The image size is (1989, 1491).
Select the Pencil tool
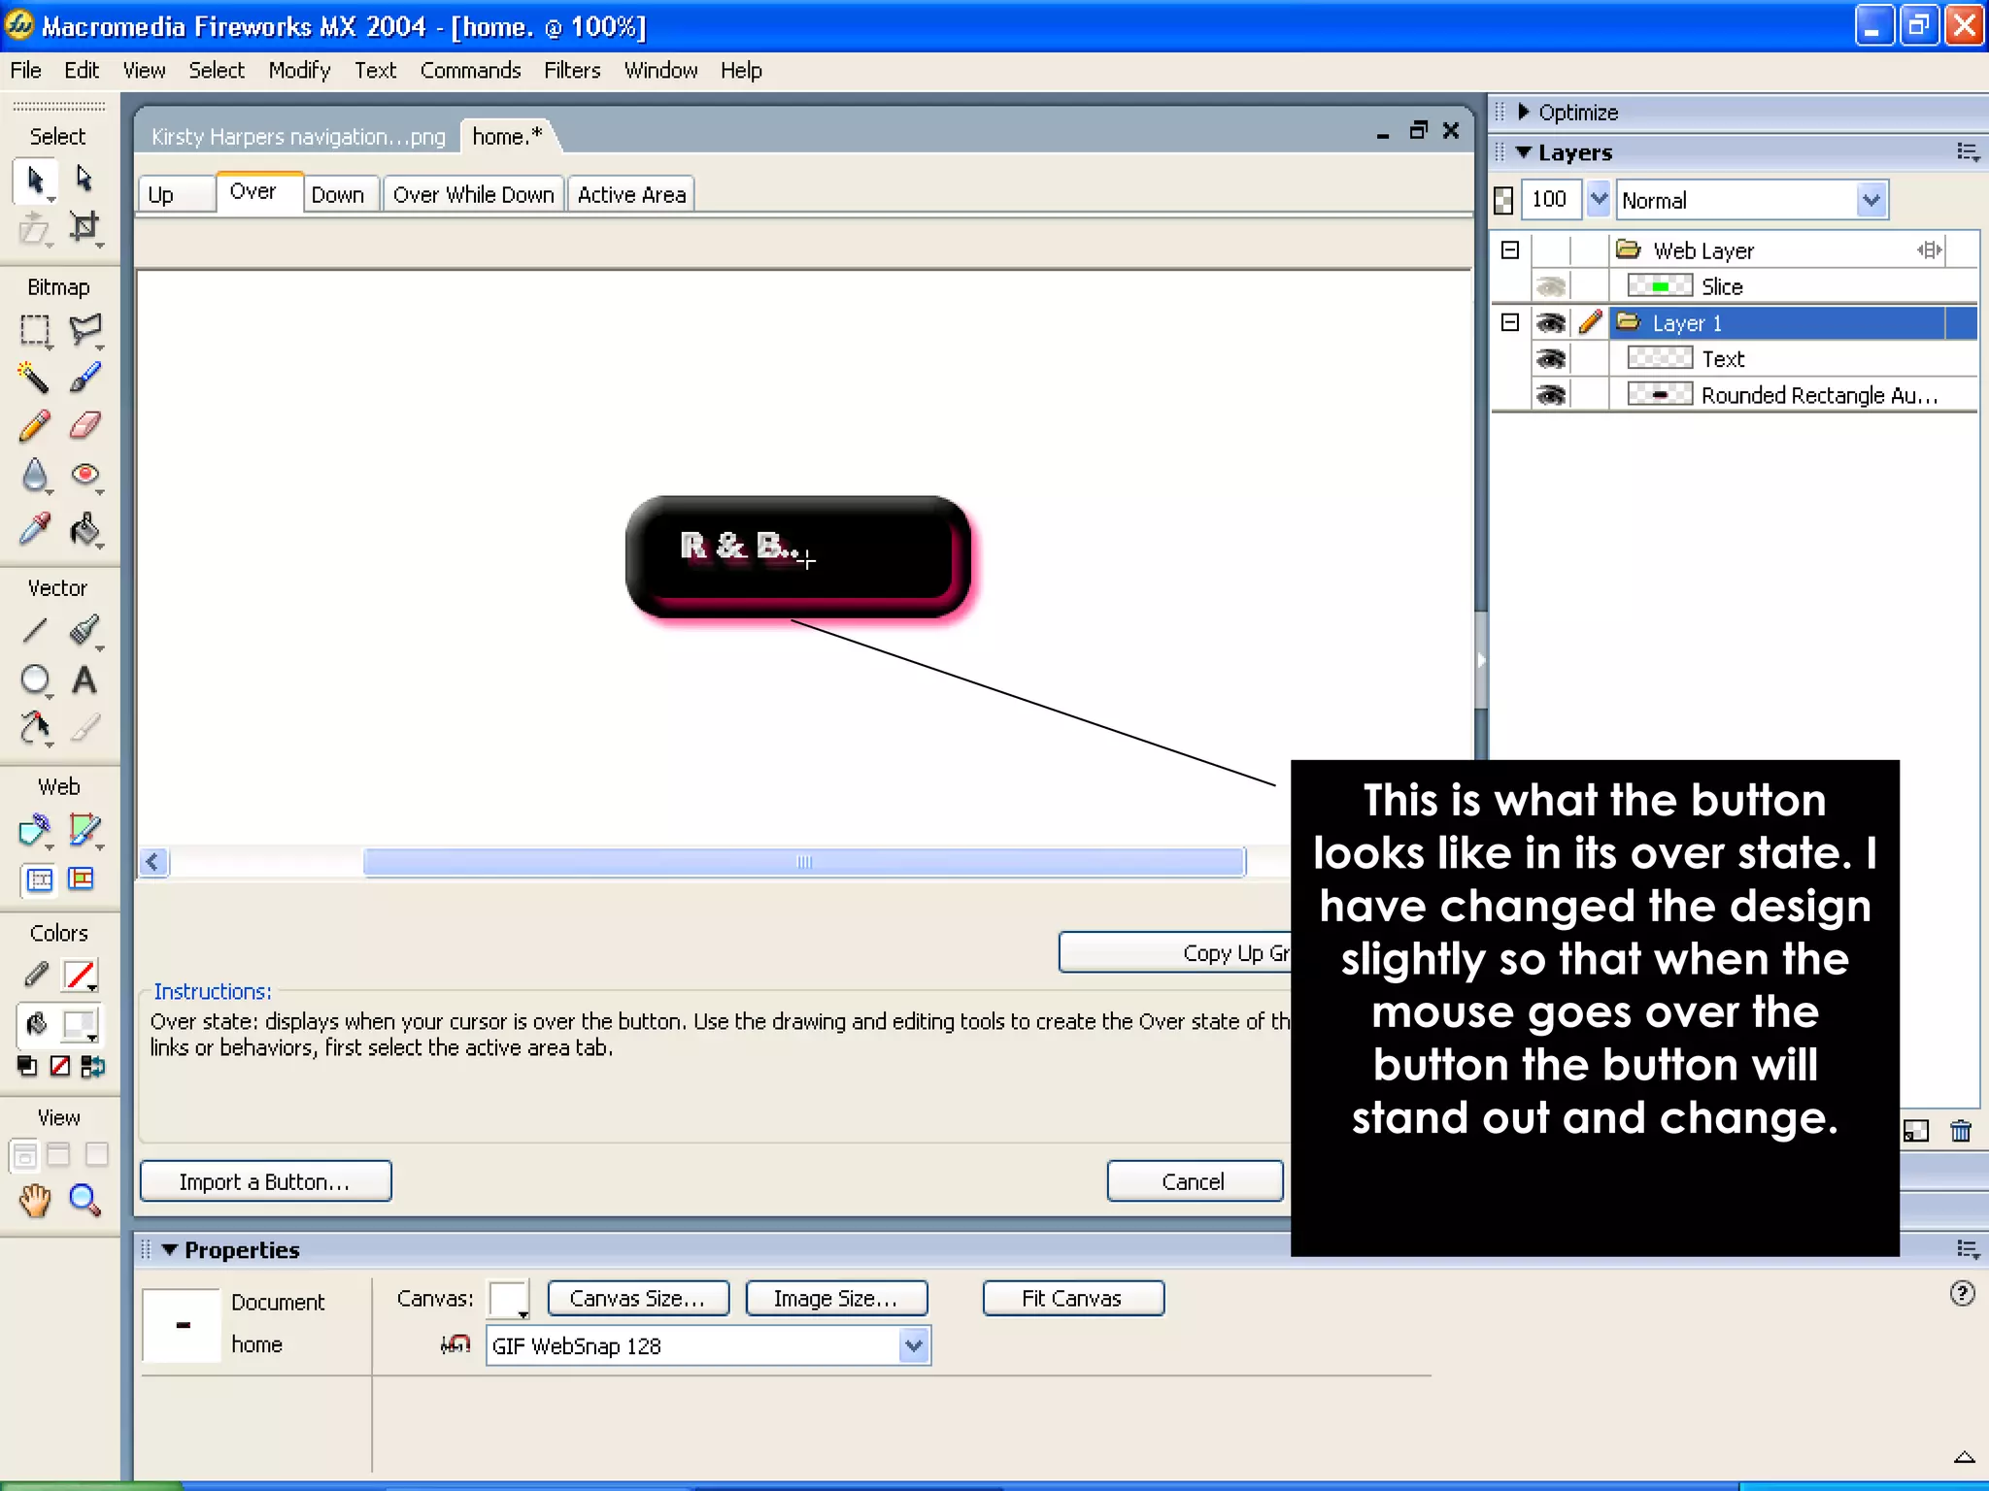[34, 426]
